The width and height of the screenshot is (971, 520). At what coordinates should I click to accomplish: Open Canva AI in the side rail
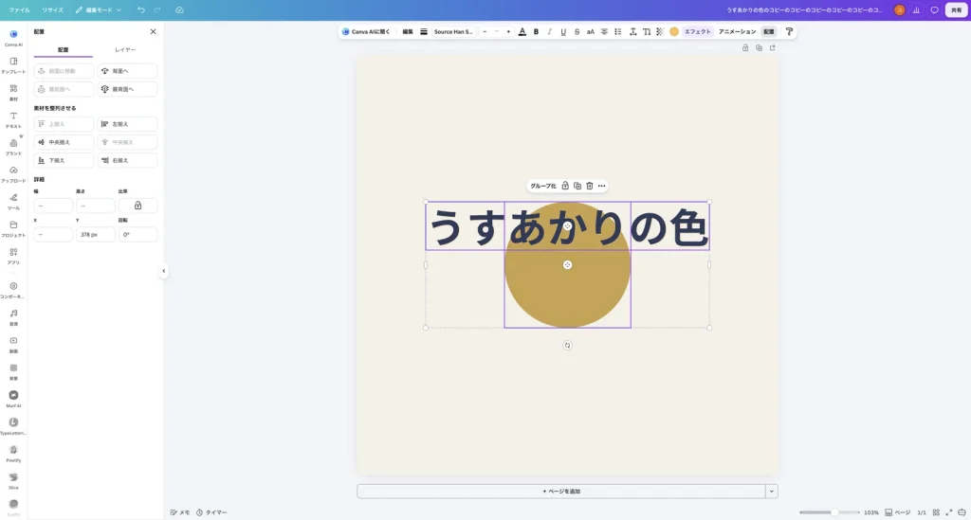tap(13, 38)
